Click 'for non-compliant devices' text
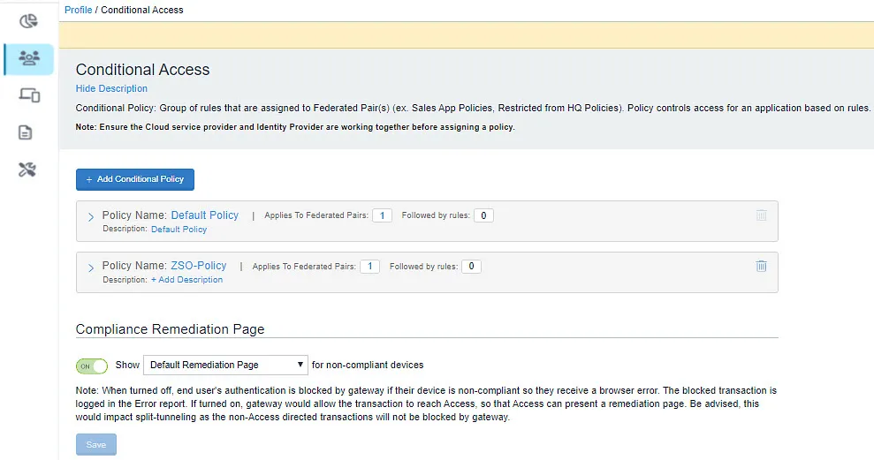The width and height of the screenshot is (874, 460). tap(368, 365)
